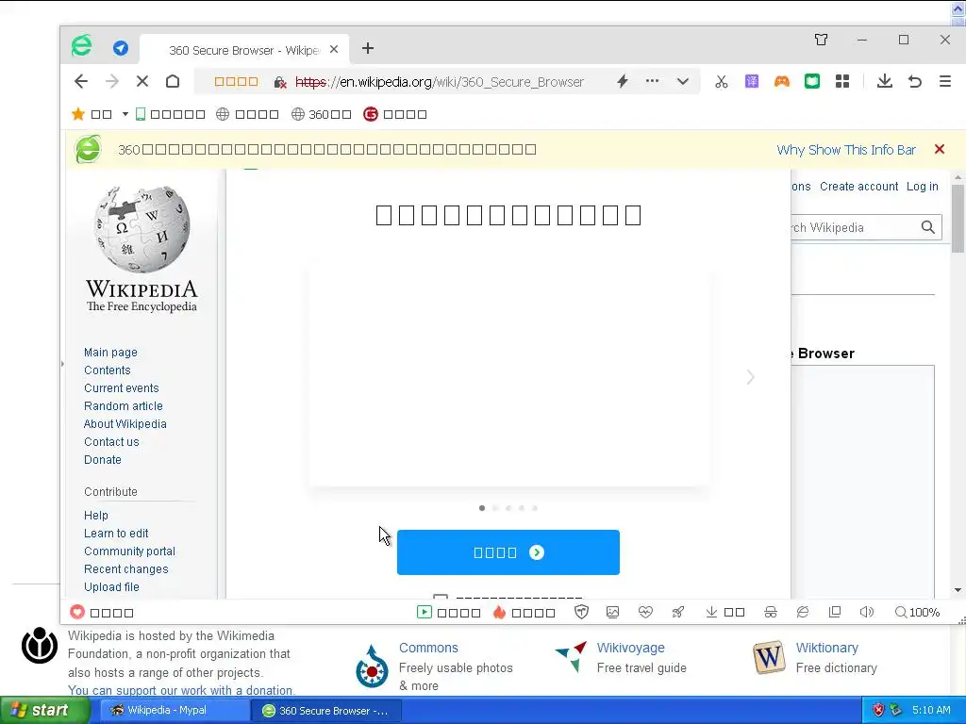Open the Community portal link
This screenshot has width=966, height=724.
(x=129, y=551)
